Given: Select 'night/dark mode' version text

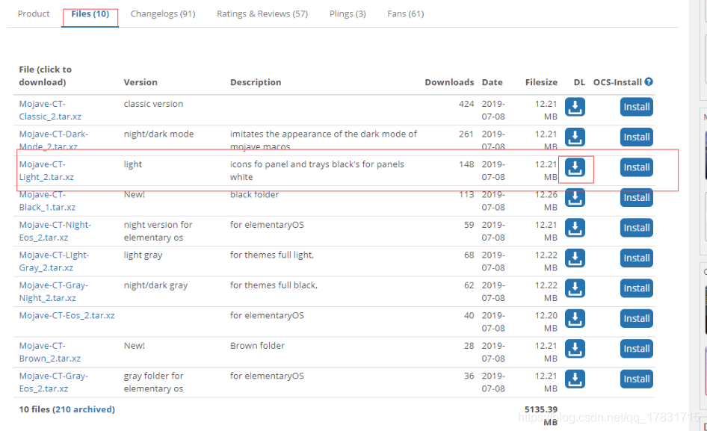Looking at the screenshot, I should coord(158,134).
